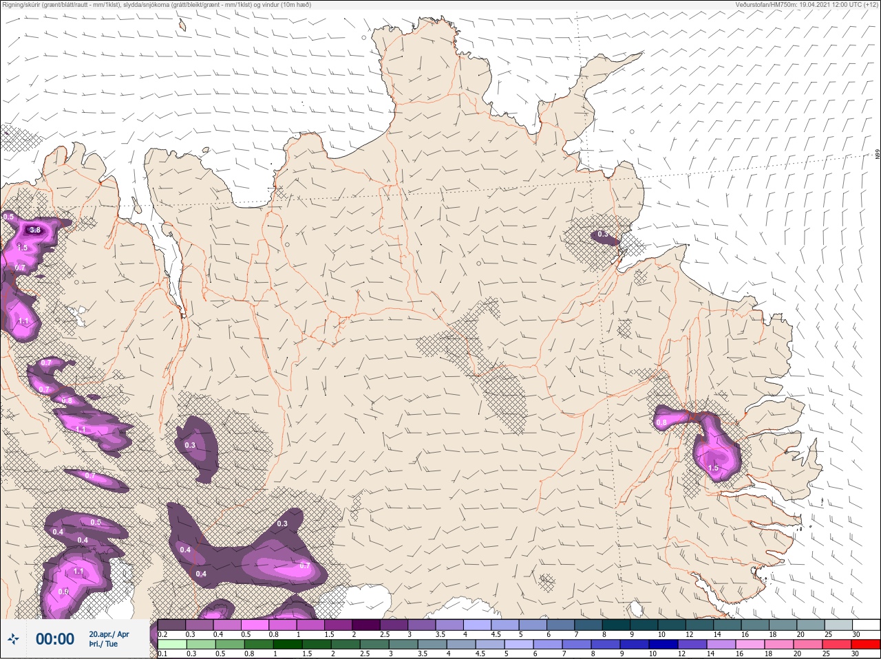Viewport: 881px width, 659px height.
Task: Click the '3.8' precipitation value on the map
Action: tap(36, 230)
